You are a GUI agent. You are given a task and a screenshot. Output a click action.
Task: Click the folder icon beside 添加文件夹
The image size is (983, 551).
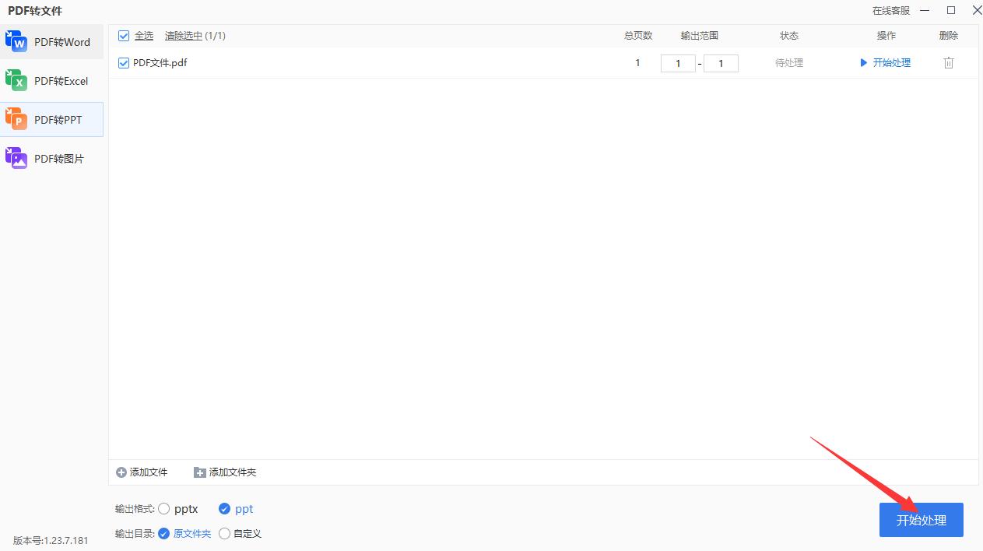click(200, 472)
